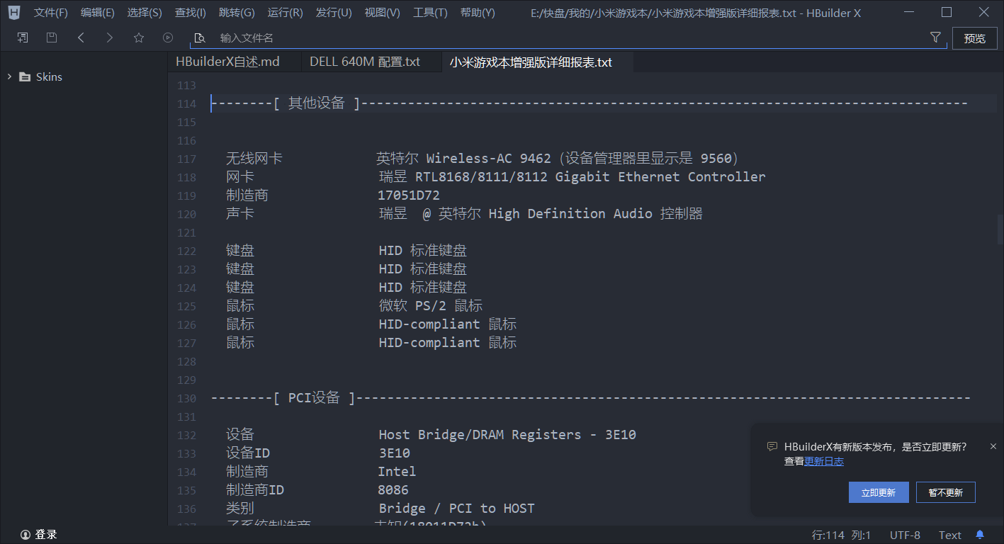Click the 声卡 label on line 120
Viewport: 1004px width, 544px height.
tap(240, 214)
